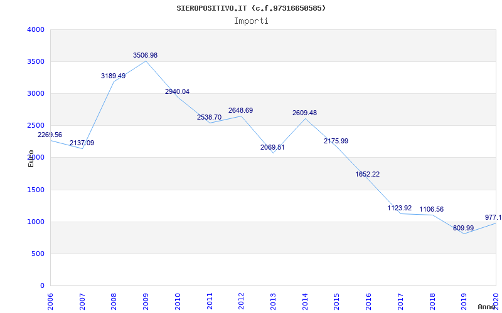This screenshot has height=313, width=502.
Task: Click the 2019 year axis label
Action: tap(464, 299)
